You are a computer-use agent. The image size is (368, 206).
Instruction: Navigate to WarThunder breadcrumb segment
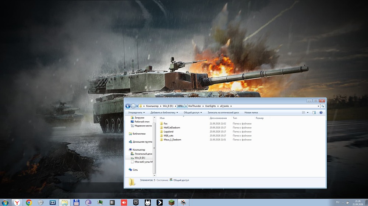click(195, 106)
